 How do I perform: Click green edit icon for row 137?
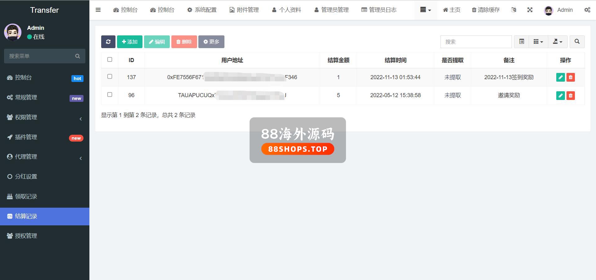(560, 77)
